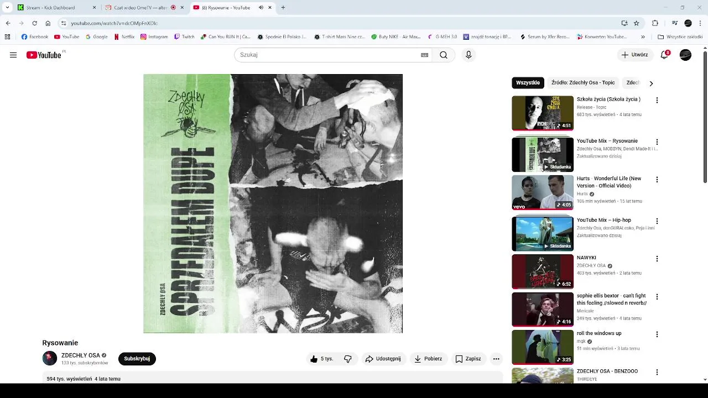Image resolution: width=708 pixels, height=398 pixels.
Task: Open the tab search dropdown arrow
Action: point(7,8)
